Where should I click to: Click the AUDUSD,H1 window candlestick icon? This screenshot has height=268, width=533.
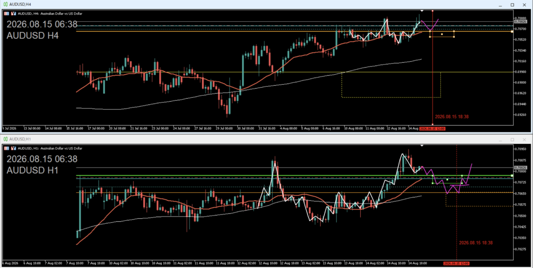click(5, 139)
